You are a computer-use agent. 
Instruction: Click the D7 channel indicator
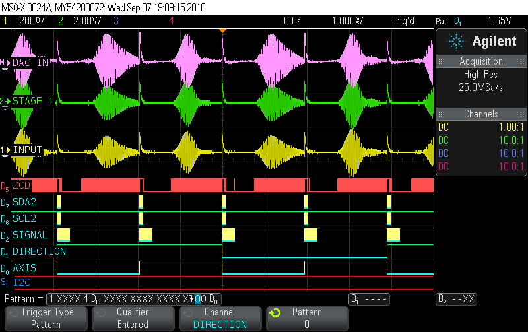click(x=5, y=203)
